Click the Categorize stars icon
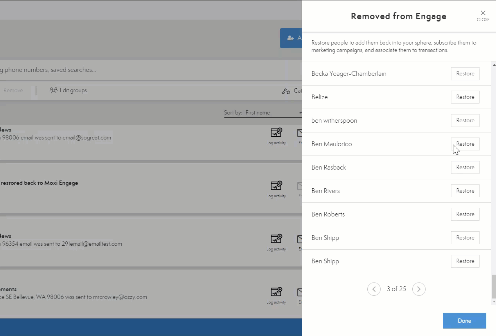496x336 pixels. 286,90
